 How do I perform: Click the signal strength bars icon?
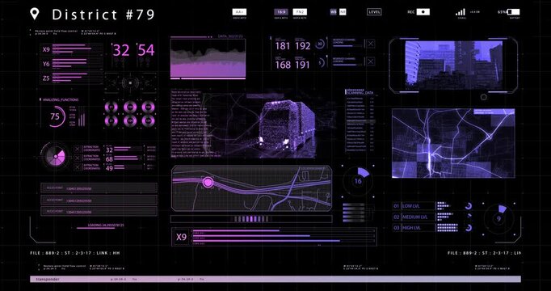pos(461,12)
